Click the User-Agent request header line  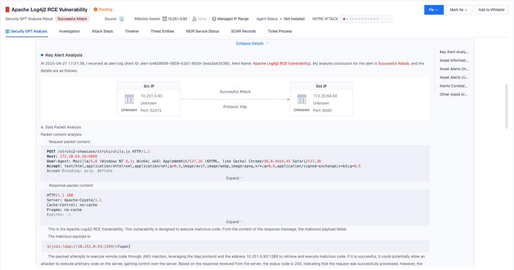pos(184,161)
